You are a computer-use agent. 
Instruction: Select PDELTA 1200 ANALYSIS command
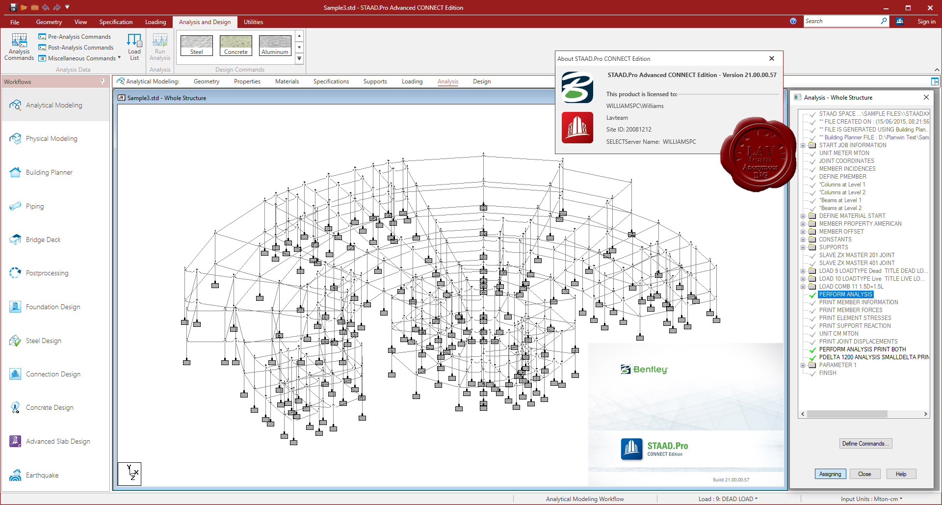(874, 357)
